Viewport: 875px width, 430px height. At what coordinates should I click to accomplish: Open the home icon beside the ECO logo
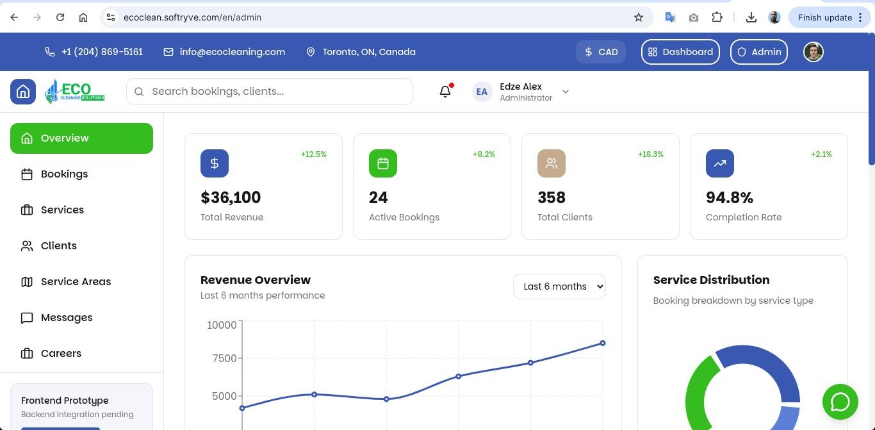(x=23, y=91)
